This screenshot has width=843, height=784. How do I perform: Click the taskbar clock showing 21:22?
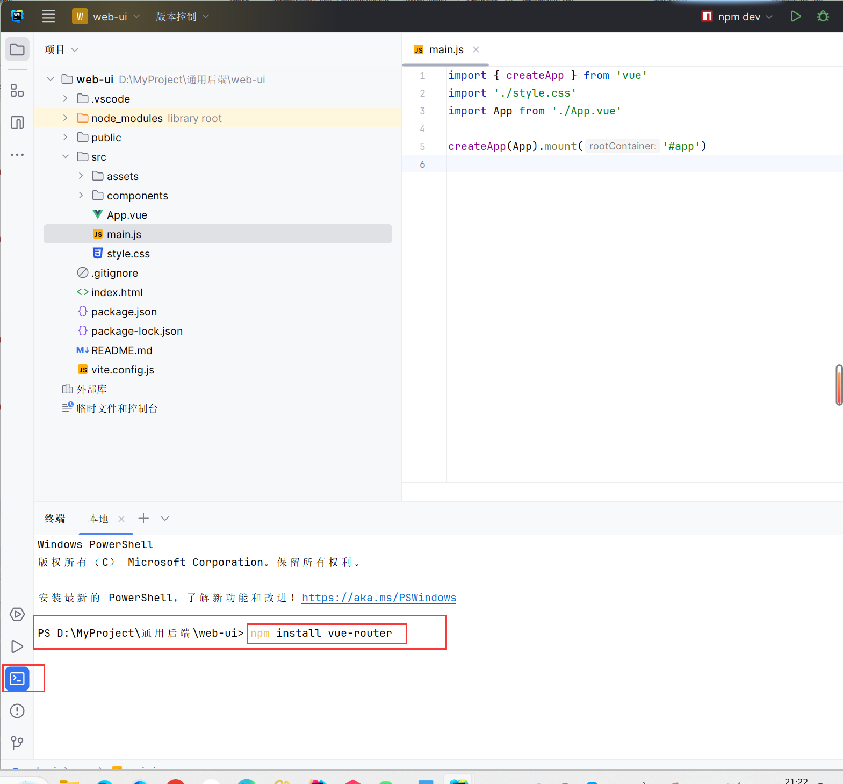click(x=796, y=780)
